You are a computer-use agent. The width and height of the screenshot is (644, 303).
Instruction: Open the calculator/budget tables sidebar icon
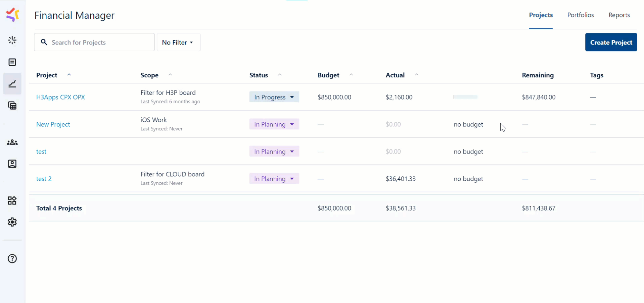click(x=12, y=106)
